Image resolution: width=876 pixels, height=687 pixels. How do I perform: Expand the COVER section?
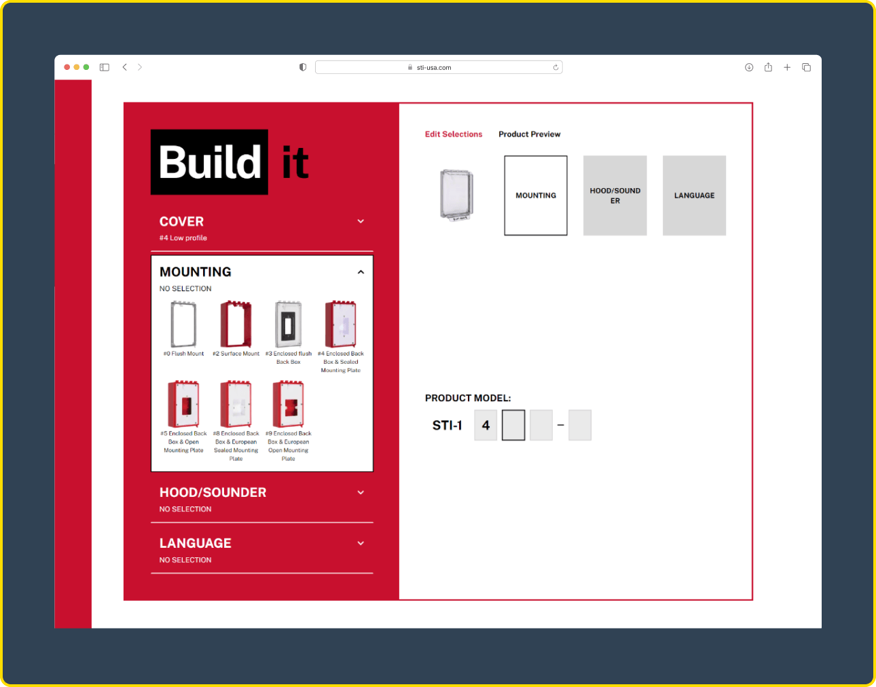(x=361, y=221)
